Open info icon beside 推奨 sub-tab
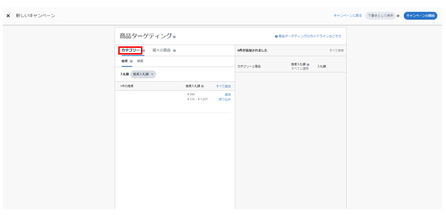Image resolution: width=446 pixels, height=215 pixels. point(131,61)
